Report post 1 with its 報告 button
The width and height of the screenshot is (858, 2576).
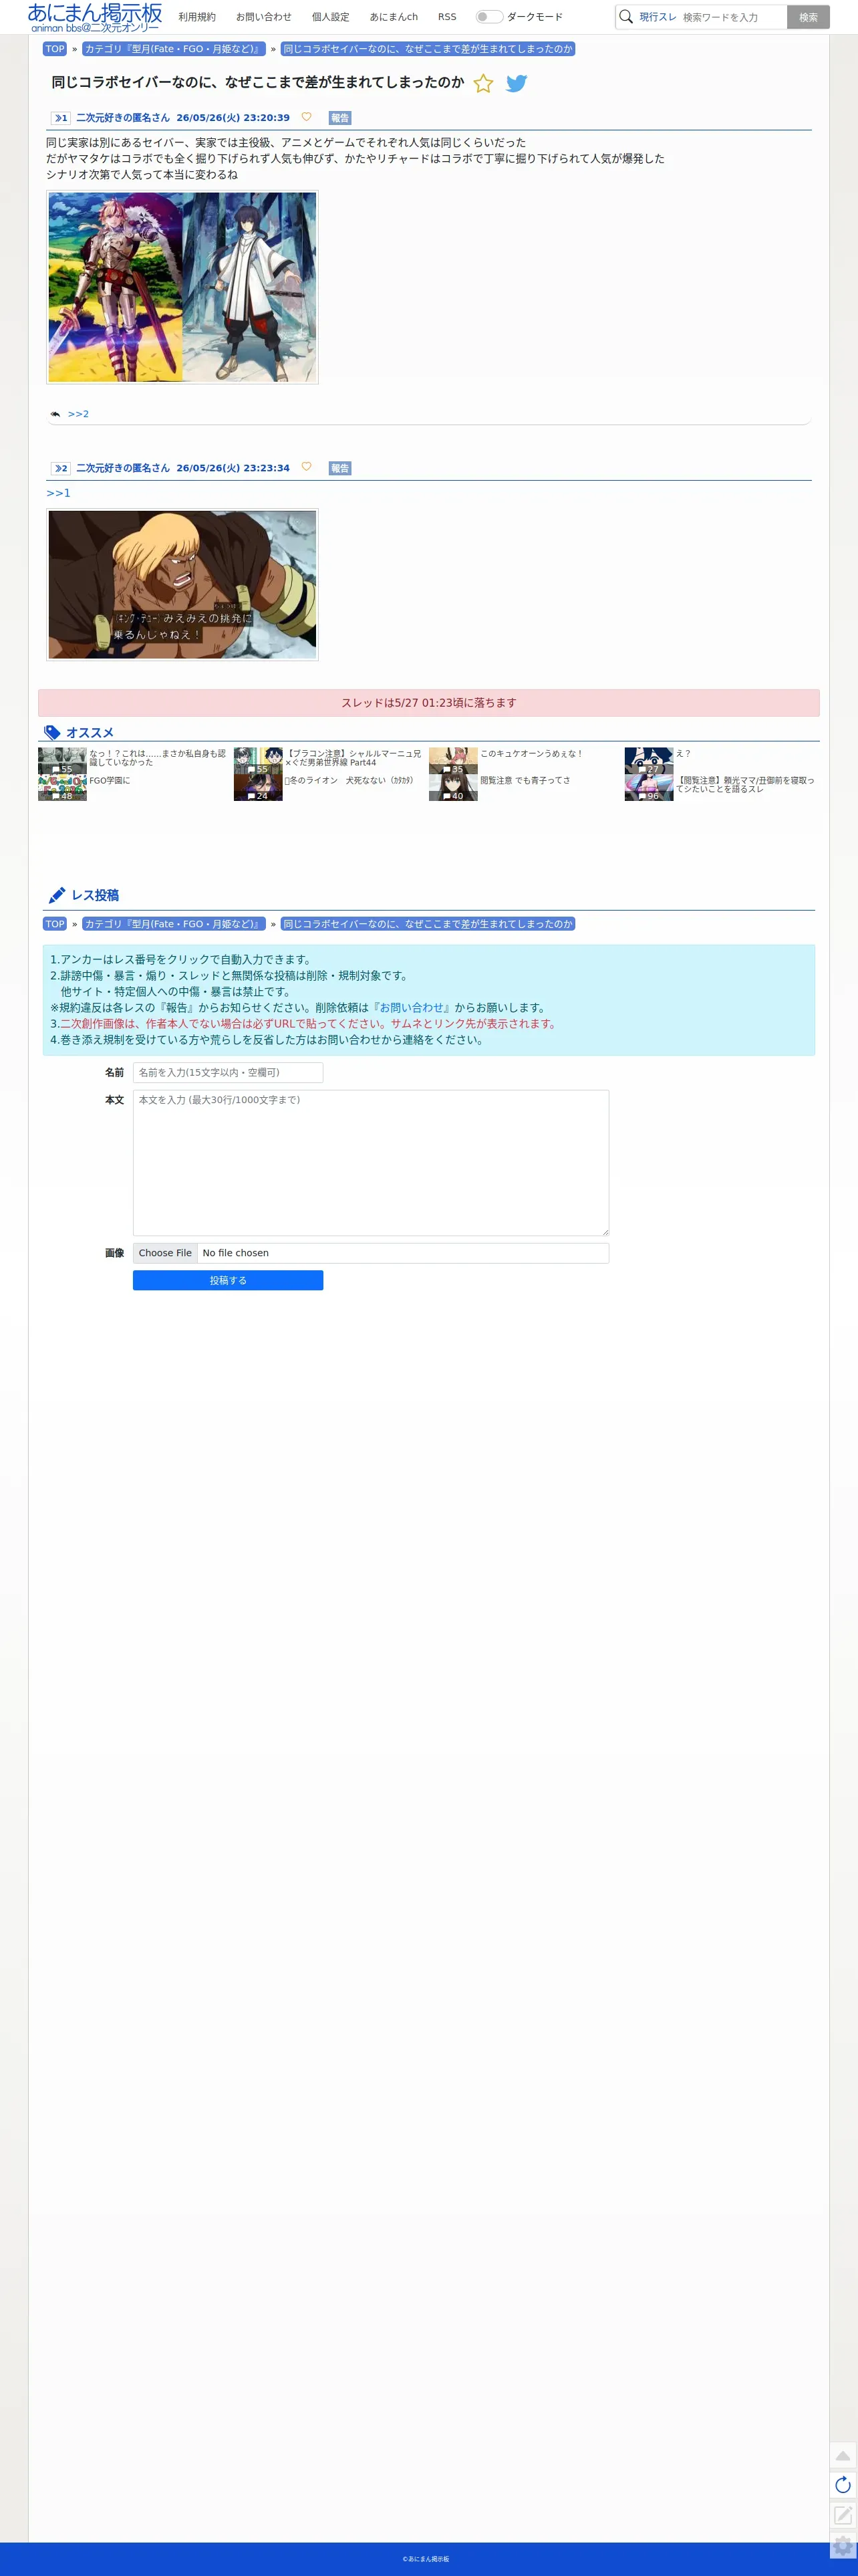[340, 118]
